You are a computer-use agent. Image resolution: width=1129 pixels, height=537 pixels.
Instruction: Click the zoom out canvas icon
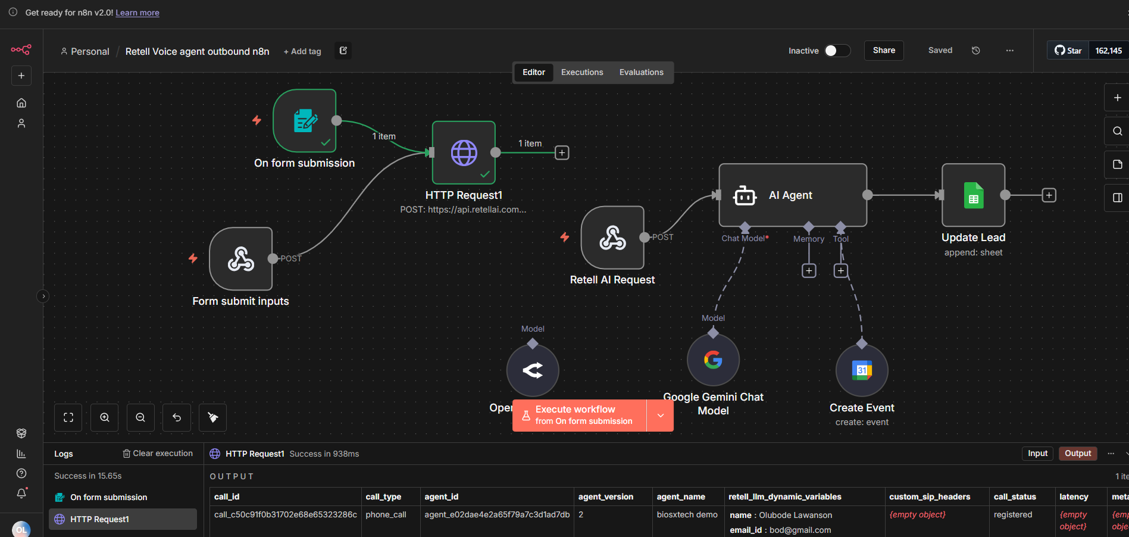coord(140,417)
